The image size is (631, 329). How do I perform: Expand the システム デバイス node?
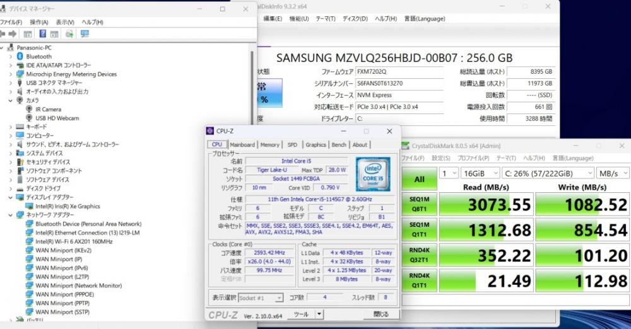11,153
